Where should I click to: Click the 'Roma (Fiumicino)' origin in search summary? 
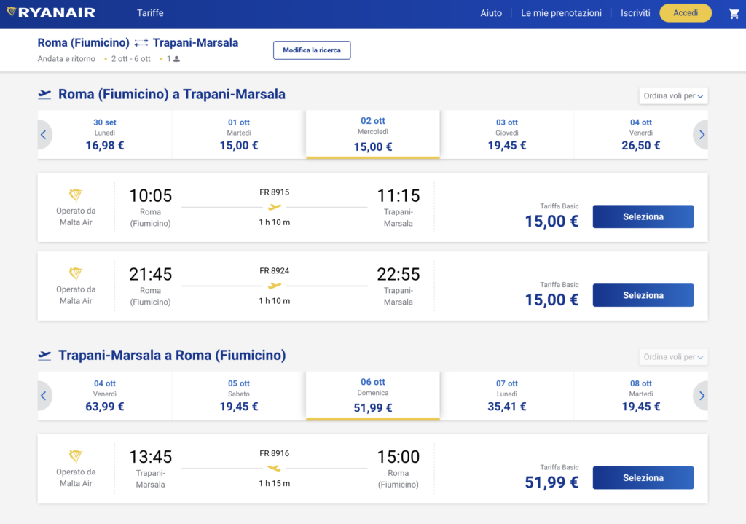click(83, 43)
